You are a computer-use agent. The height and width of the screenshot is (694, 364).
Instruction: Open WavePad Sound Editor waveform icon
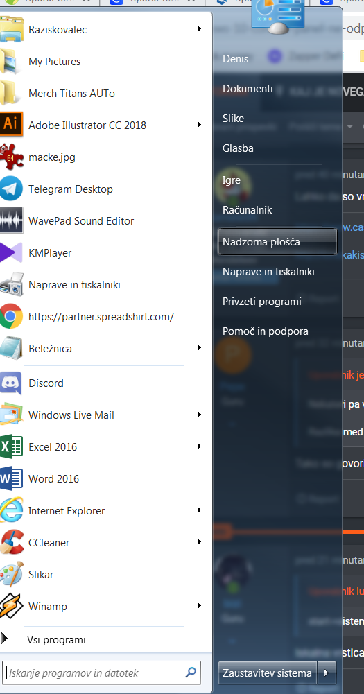coord(10,221)
